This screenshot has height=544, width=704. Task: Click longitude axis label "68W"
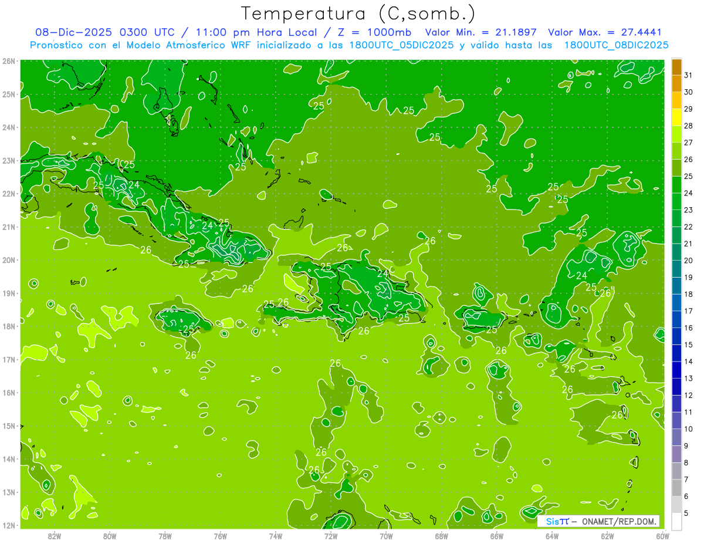coord(441,536)
